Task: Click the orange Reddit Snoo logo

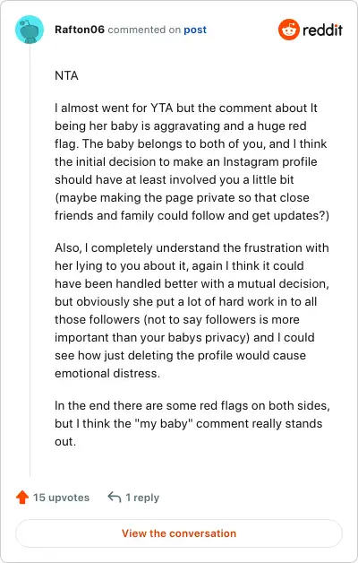Action: (x=288, y=30)
